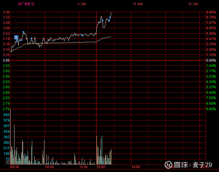Screen dimensions: 219x172
Task: Click the current price 3.360 in header
Action: pyautogui.click(x=82, y=4)
